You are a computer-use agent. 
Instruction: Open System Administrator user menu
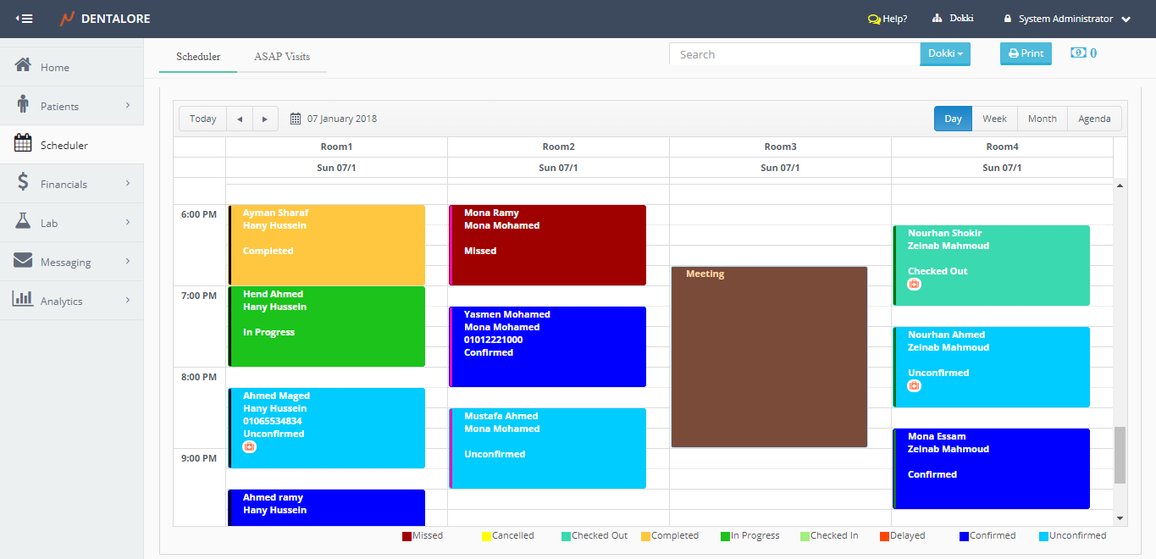1066,19
